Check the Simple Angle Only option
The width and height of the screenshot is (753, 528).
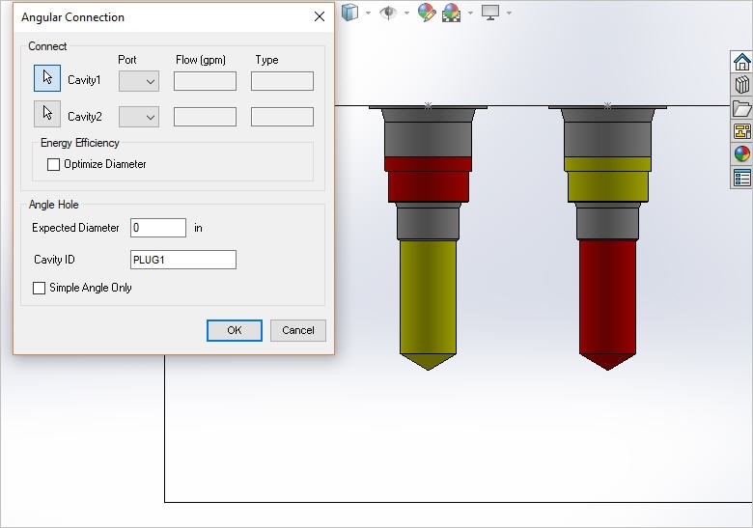click(x=39, y=288)
